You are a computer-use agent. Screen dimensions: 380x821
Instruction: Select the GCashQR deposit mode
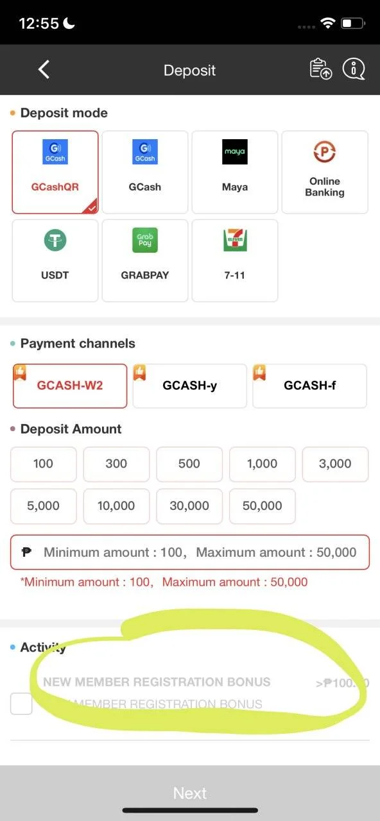click(55, 173)
